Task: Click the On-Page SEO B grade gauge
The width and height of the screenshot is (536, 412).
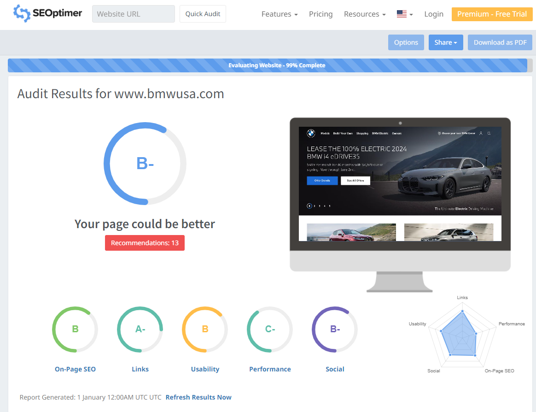Action: tap(75, 329)
